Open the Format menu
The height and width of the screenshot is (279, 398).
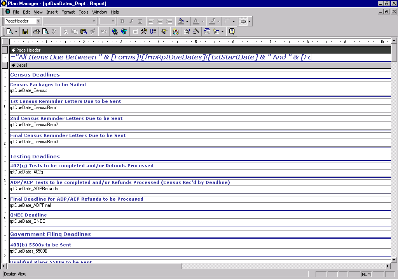(x=68, y=12)
